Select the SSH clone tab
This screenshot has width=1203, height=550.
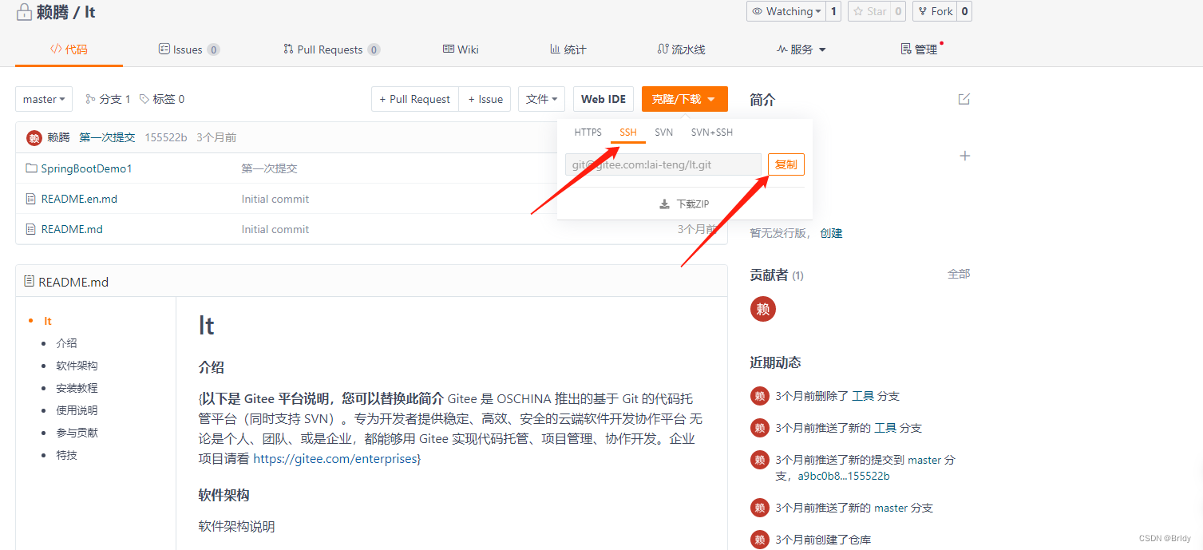tap(628, 133)
